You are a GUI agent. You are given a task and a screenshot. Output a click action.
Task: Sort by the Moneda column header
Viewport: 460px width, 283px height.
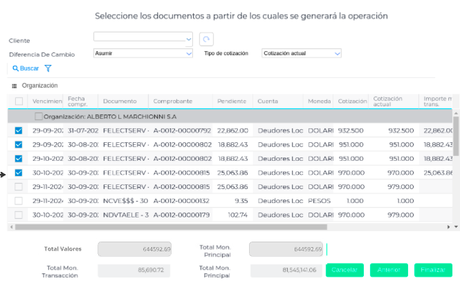pos(319,101)
